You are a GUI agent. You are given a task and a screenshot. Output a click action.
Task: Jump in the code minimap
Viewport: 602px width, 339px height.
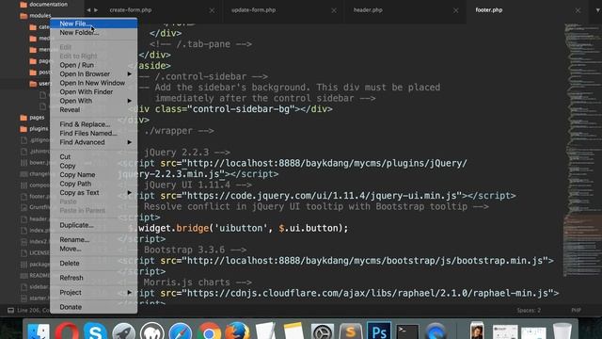(582, 150)
